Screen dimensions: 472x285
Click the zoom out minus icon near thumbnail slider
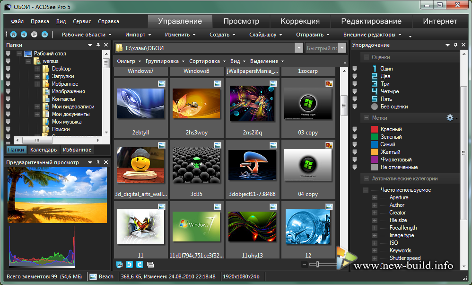304,265
